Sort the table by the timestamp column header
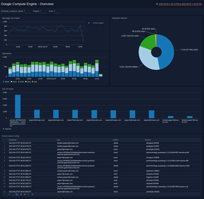 [12, 140]
